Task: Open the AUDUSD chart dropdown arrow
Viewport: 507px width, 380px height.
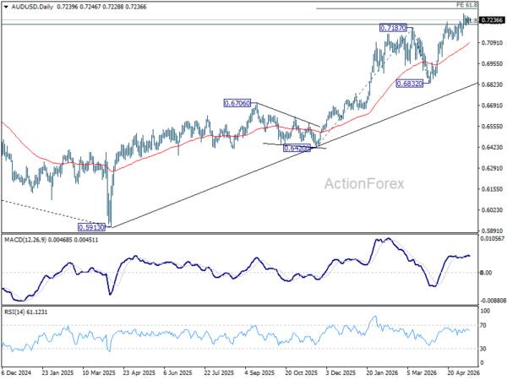Action: tap(6, 7)
